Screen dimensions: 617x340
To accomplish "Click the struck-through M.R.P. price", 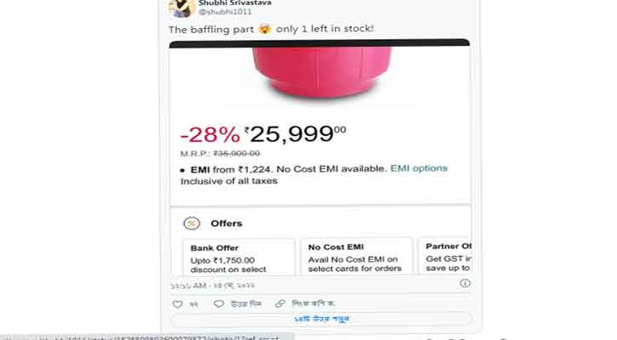I will pyautogui.click(x=236, y=153).
